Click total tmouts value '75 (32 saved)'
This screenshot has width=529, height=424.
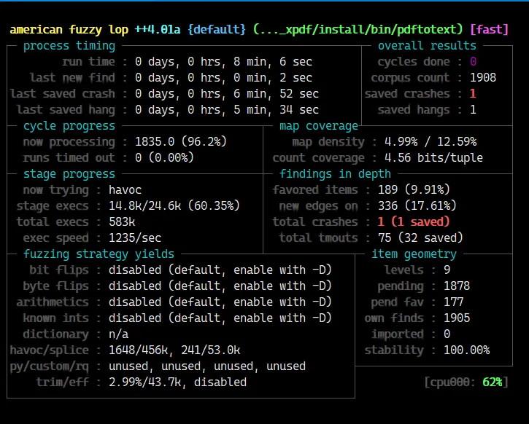click(x=420, y=238)
